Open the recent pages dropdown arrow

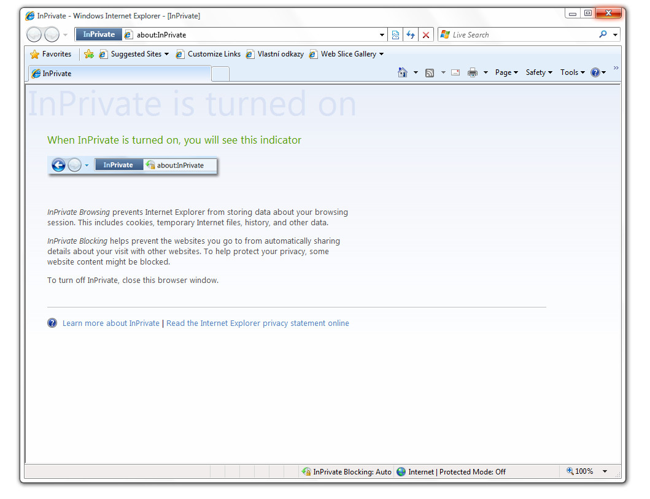click(x=65, y=35)
